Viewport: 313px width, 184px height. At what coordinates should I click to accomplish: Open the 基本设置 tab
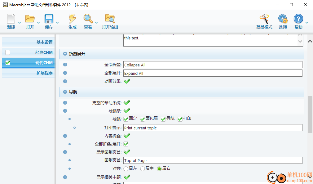click(29, 42)
